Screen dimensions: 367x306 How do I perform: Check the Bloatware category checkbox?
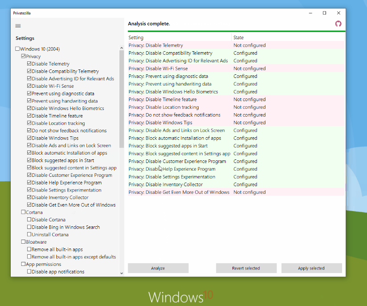23,241
